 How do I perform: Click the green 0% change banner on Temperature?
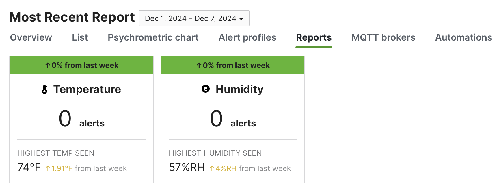(81, 65)
